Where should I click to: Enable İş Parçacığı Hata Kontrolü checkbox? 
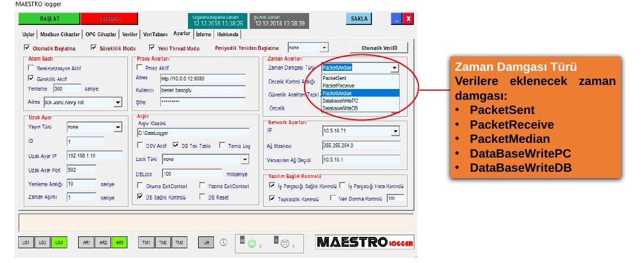click(x=343, y=185)
